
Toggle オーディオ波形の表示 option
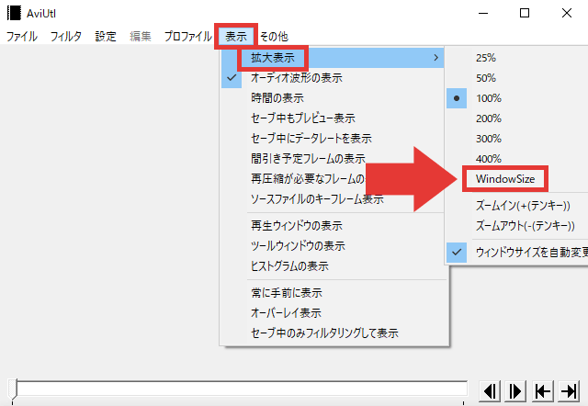[333, 78]
